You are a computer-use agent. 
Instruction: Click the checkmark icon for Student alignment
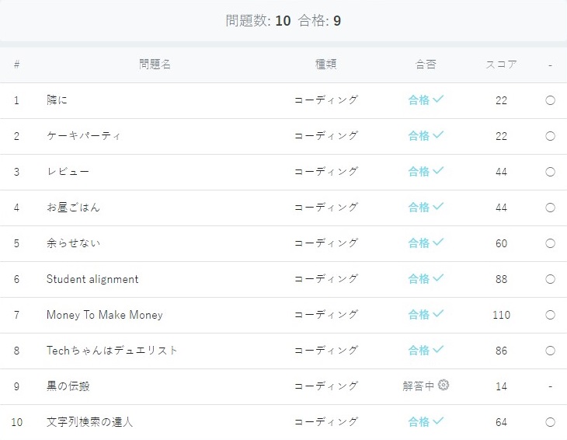click(x=438, y=278)
